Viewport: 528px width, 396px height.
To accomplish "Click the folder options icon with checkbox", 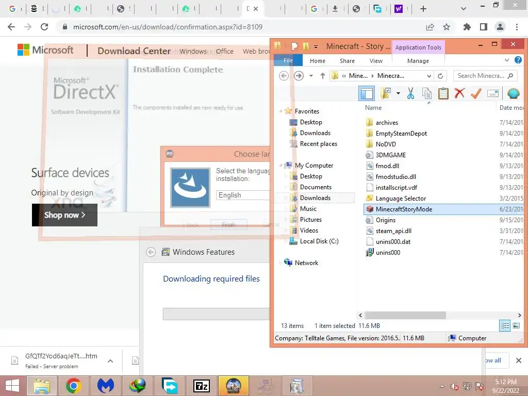I will point(386,93).
